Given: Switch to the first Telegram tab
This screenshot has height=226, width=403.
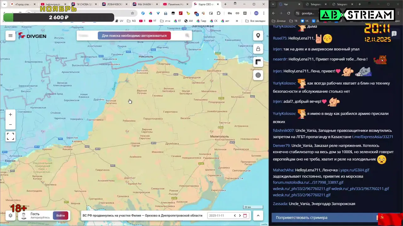Looking at the screenshot, I should click(x=317, y=4).
